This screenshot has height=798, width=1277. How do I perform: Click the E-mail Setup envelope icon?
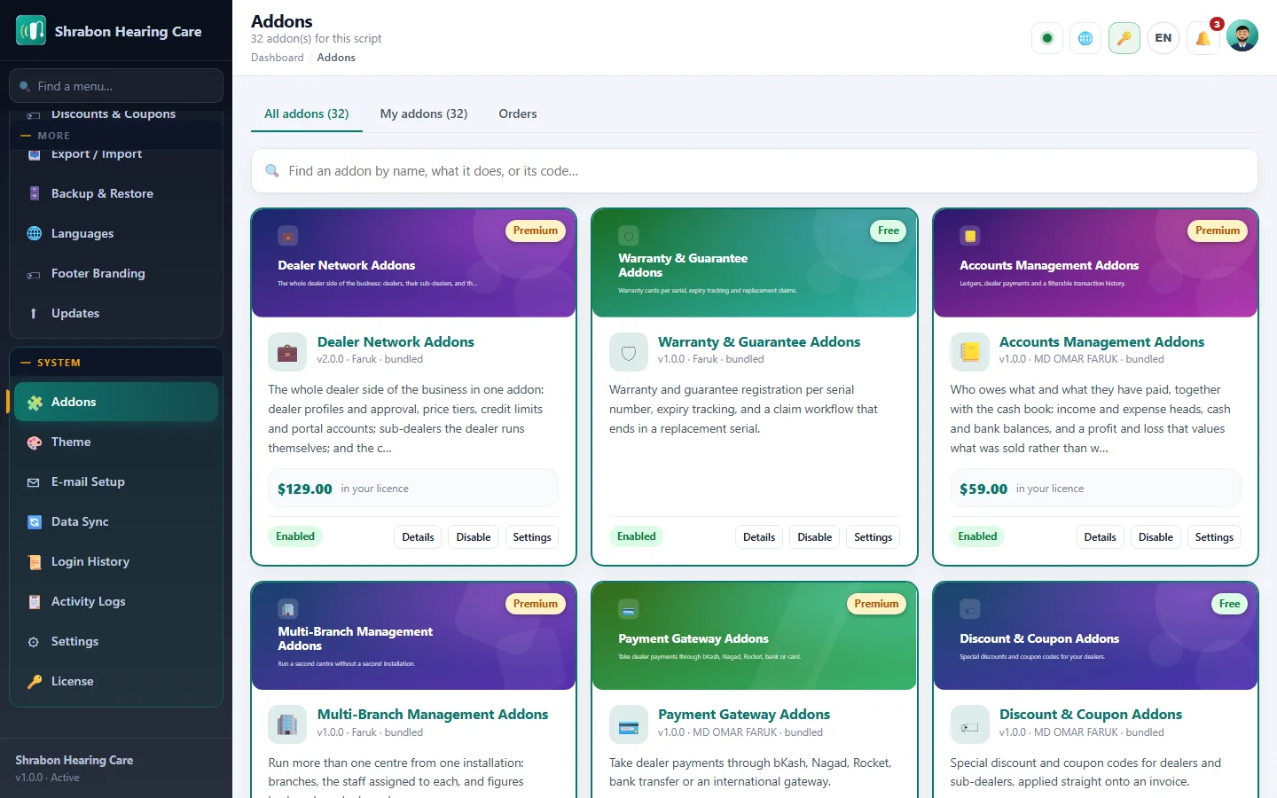(x=34, y=482)
